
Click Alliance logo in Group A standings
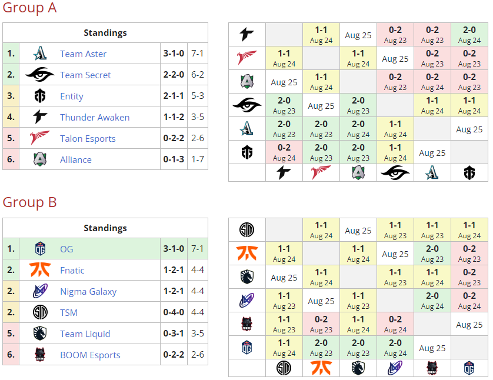[x=40, y=159]
